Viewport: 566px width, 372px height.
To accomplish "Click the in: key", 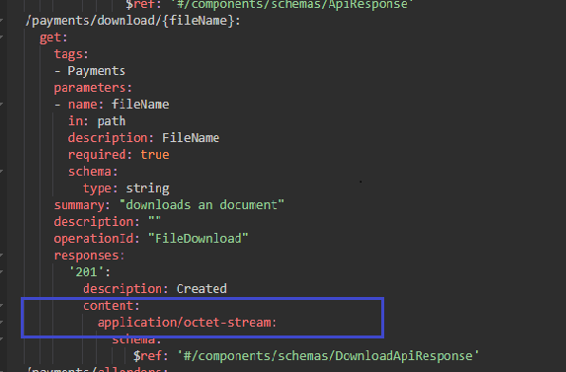I will [x=78, y=121].
